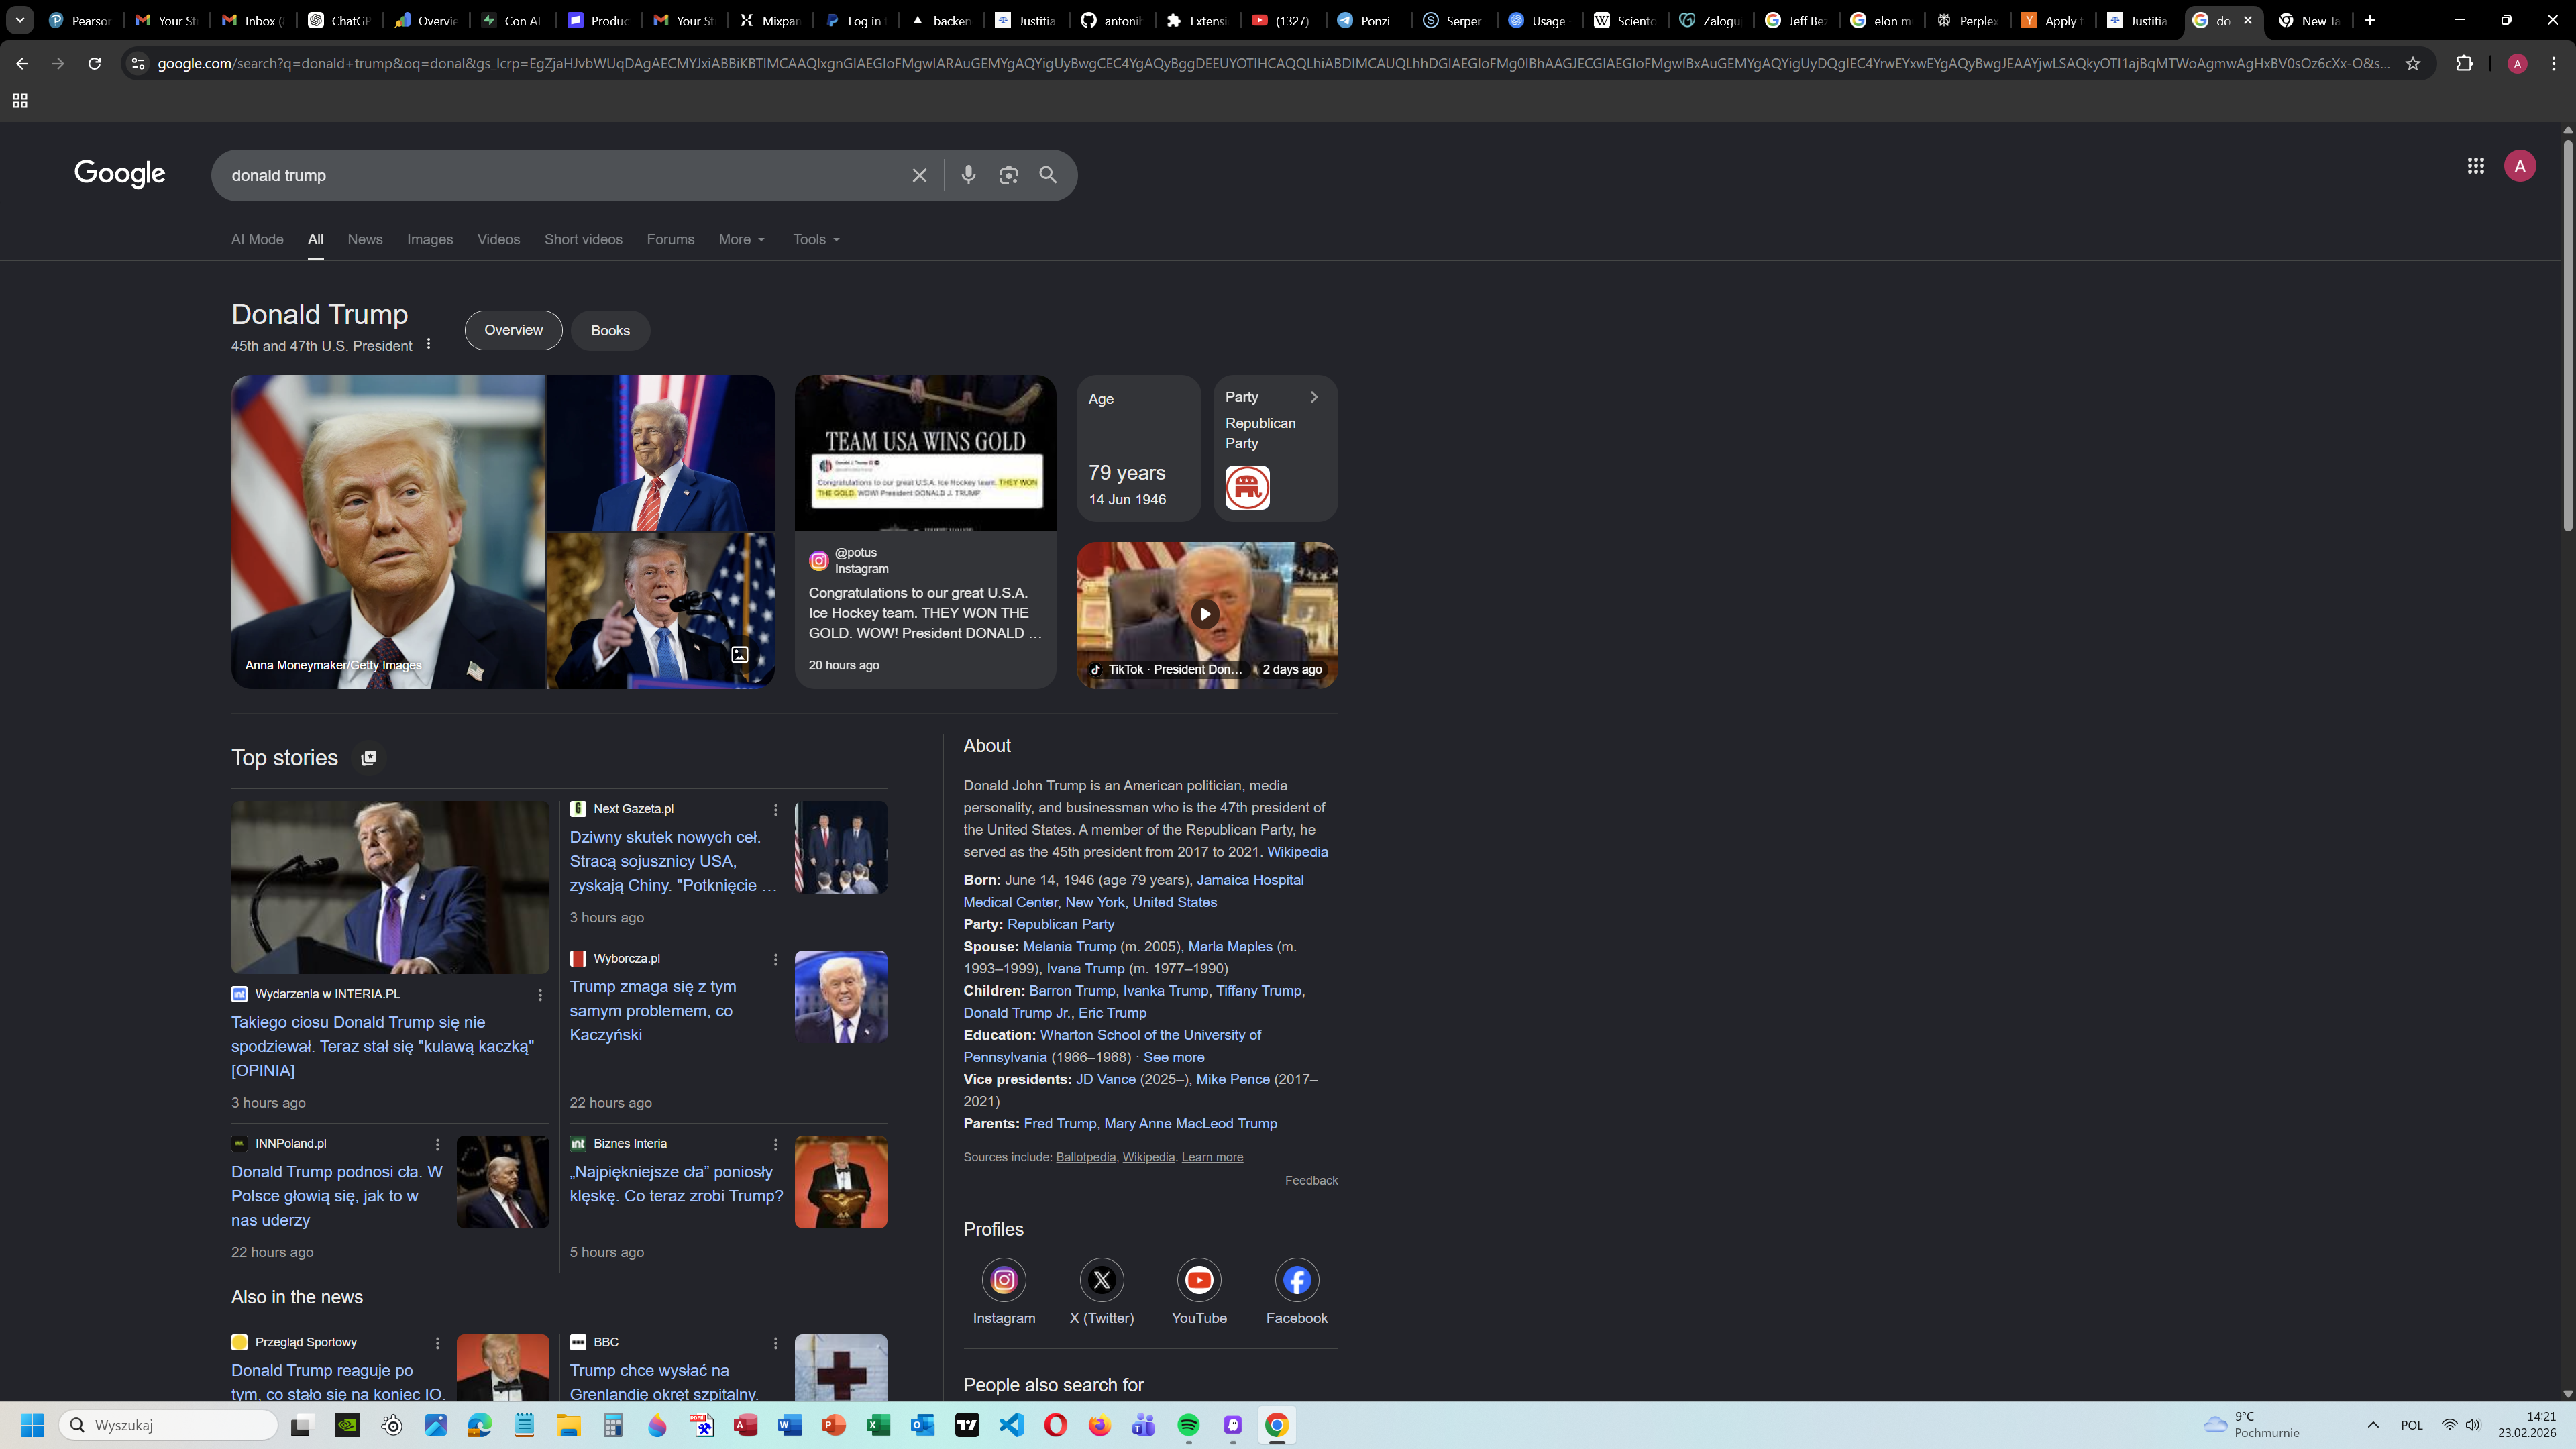Open Google Lens image search icon
This screenshot has height=1449, width=2576.
[1008, 175]
